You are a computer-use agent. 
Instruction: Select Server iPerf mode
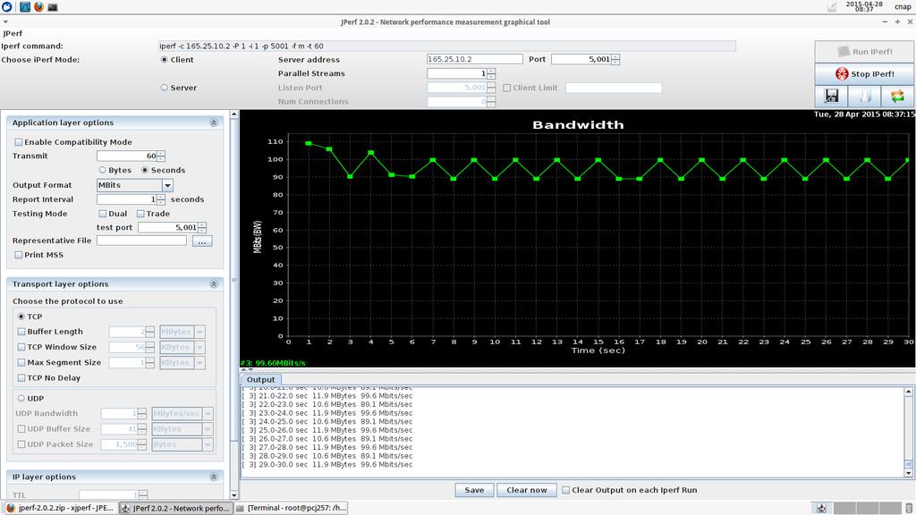coord(165,88)
